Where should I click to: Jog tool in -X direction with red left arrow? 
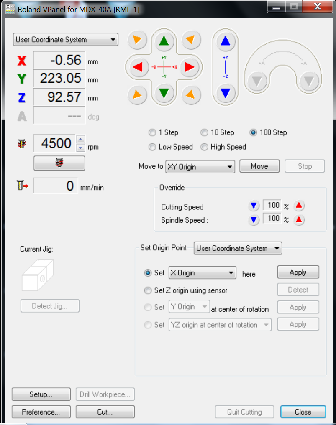138,67
